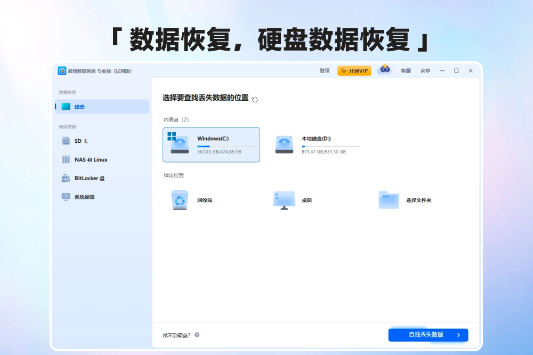Select the 本地磁盘(D:) drive
533x355 pixels.
317,144
